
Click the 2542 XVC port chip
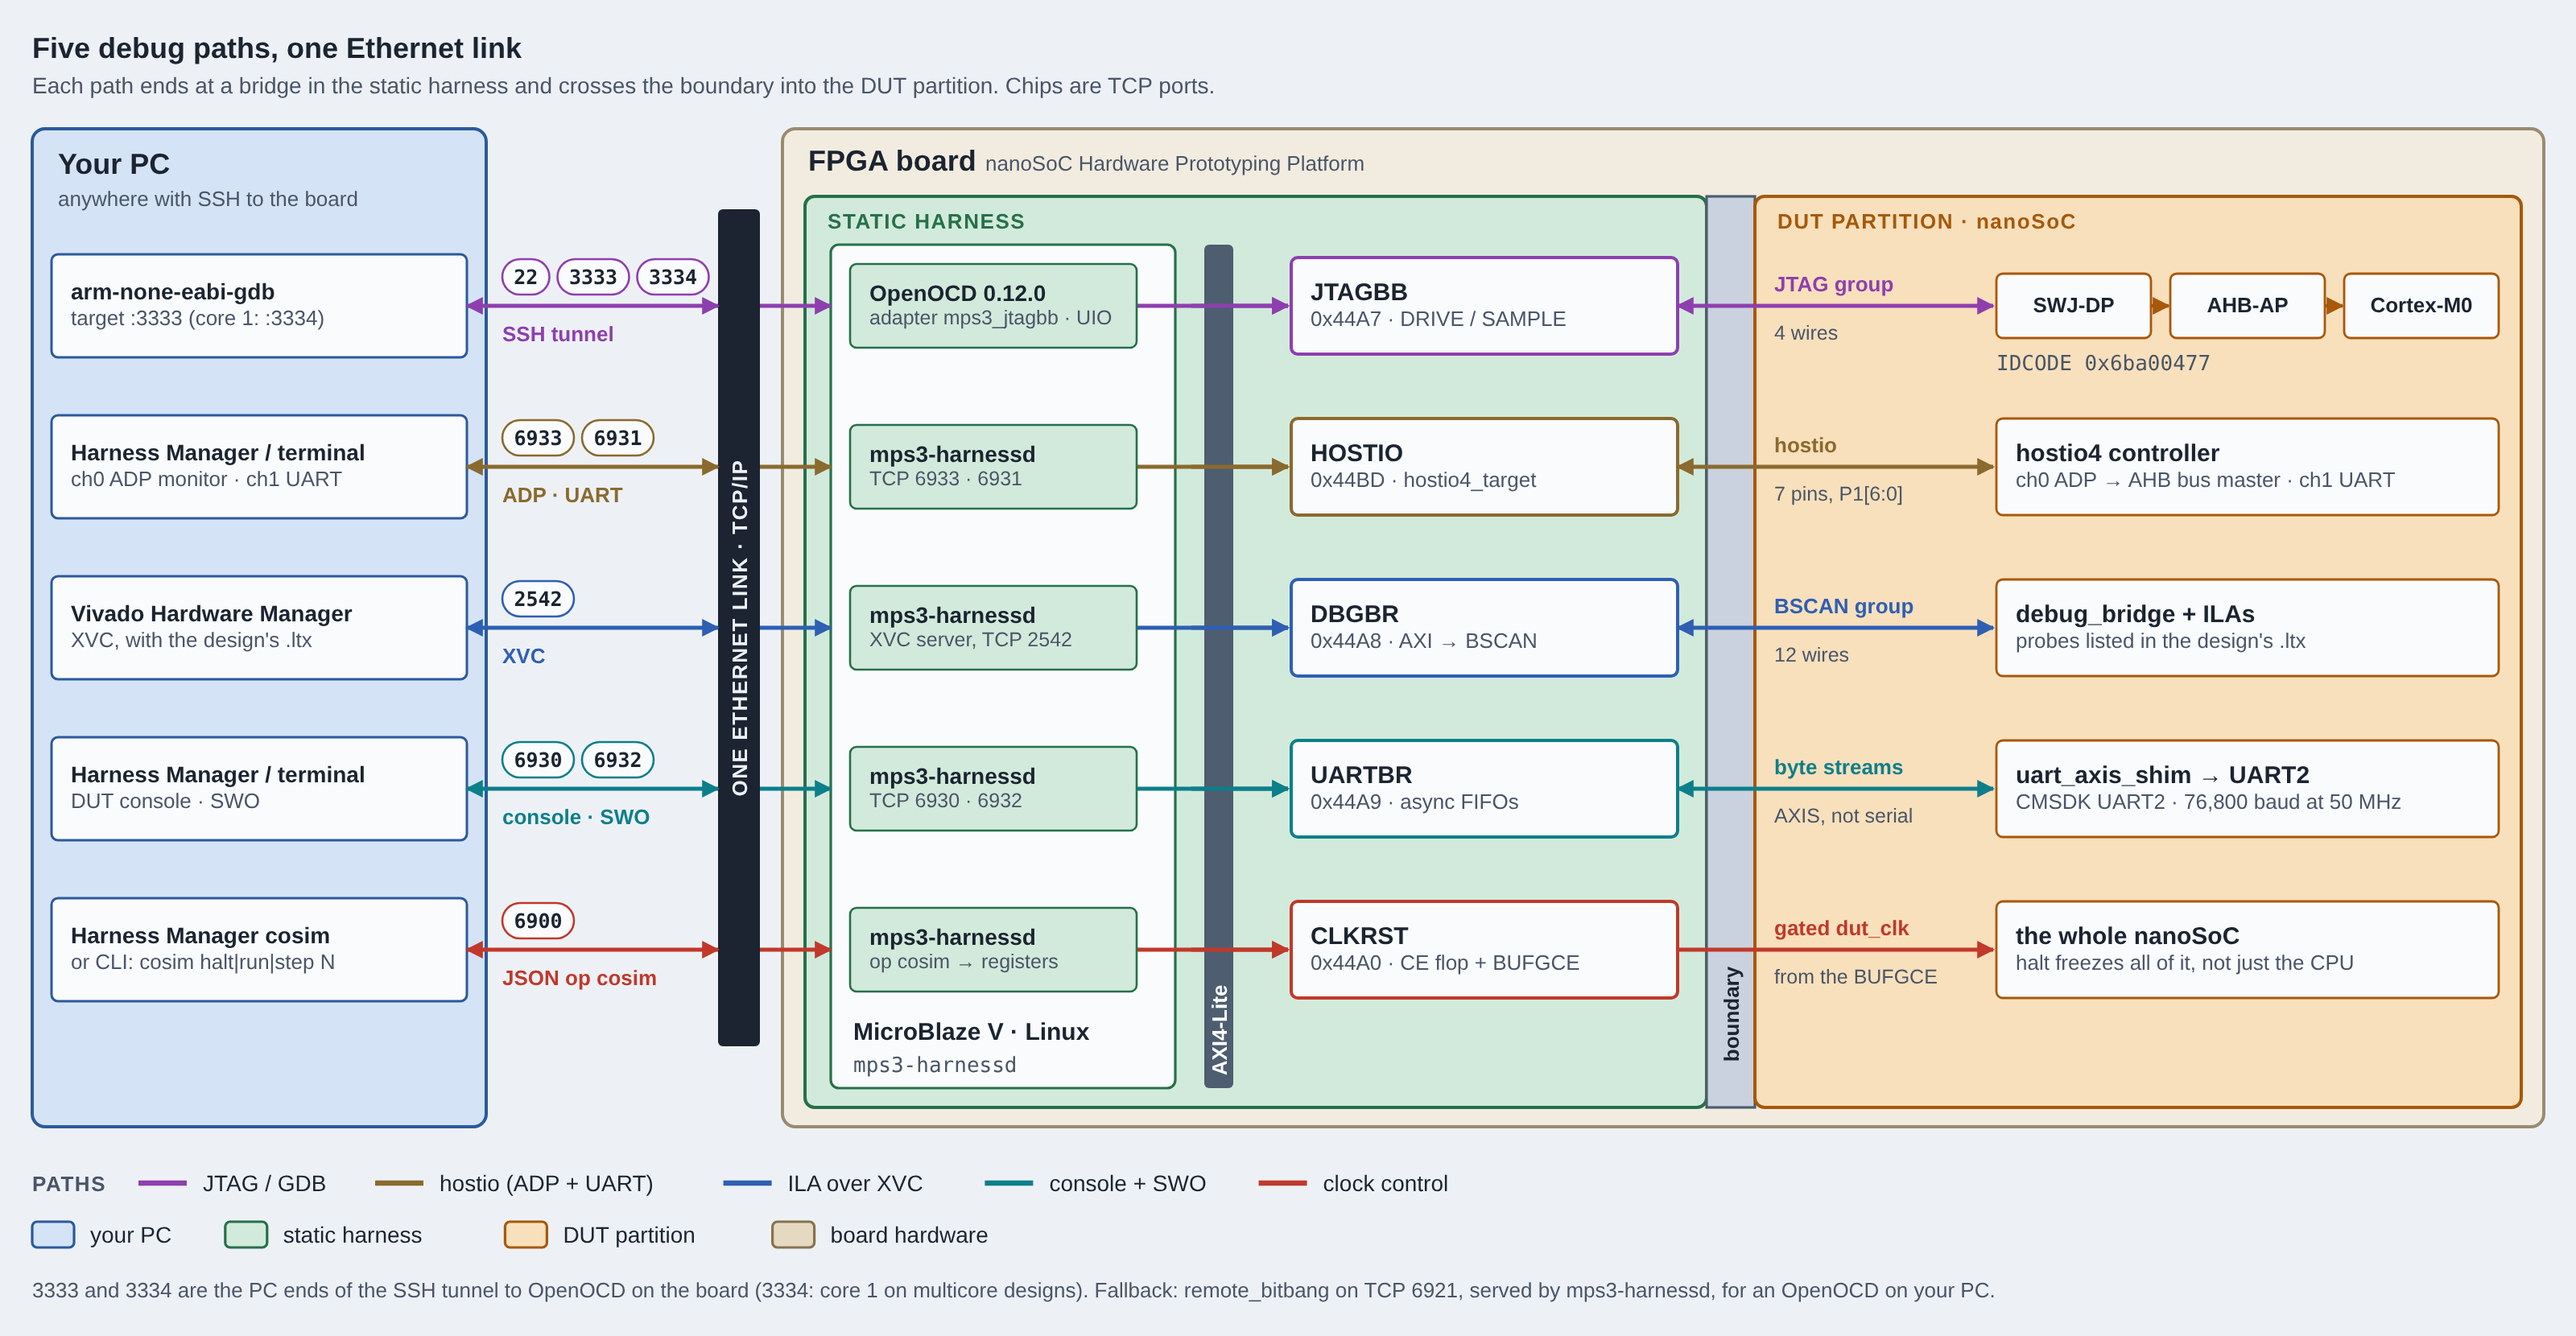pyautogui.click(x=538, y=599)
